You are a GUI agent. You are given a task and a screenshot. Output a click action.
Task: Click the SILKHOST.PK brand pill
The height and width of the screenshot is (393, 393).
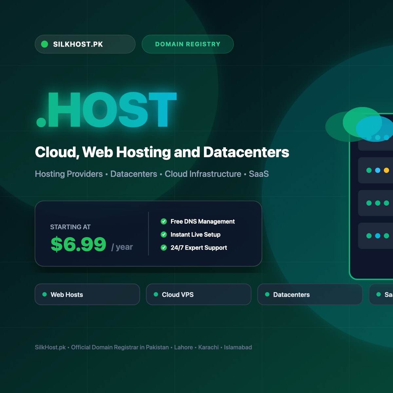[x=85, y=44]
